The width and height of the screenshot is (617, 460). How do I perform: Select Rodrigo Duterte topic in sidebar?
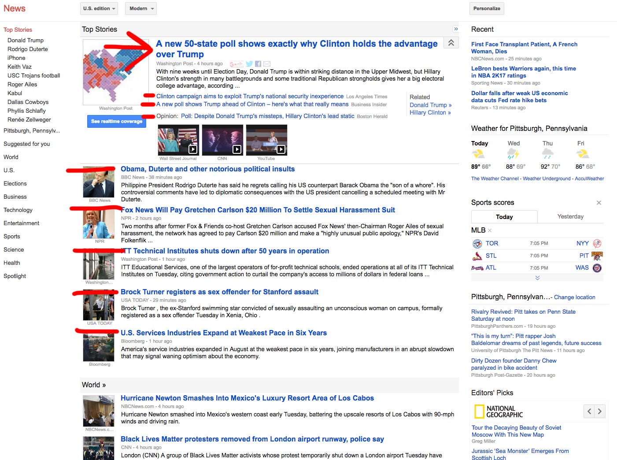click(x=28, y=49)
